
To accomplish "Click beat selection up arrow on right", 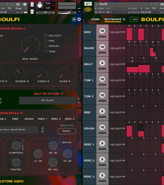I will 79,99.
